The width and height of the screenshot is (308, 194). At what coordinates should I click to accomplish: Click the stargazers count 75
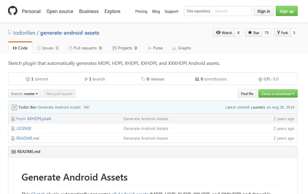tap(267, 33)
